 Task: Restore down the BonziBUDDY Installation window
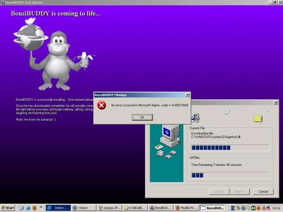pyautogui.click(x=275, y=2)
